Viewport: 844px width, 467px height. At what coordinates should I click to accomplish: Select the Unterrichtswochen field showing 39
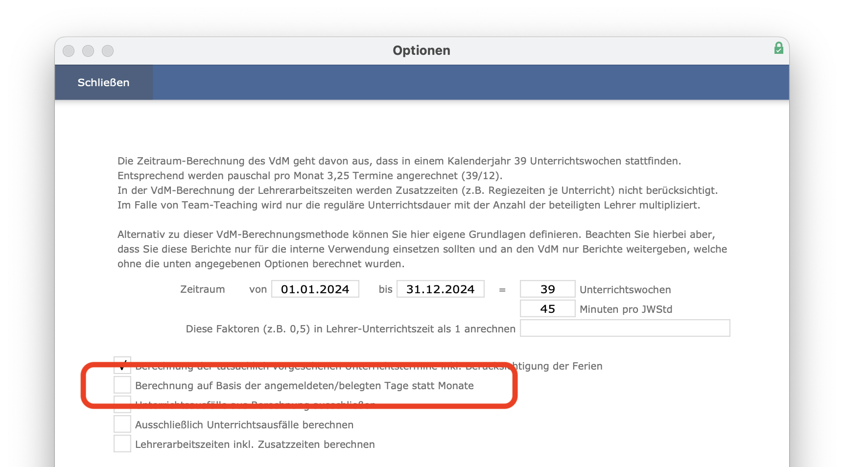click(x=547, y=289)
